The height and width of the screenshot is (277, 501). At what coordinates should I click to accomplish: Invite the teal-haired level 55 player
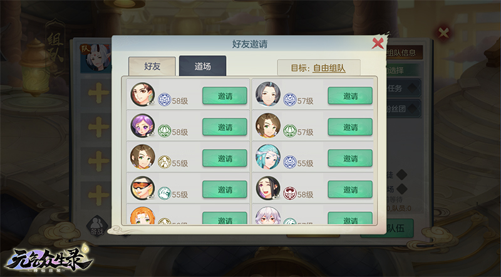point(350,158)
